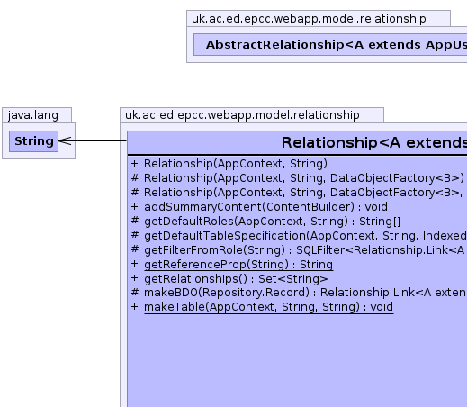Click the makeBDO(Repository.Record) method
The height and width of the screenshot is (407, 467).
[305, 293]
